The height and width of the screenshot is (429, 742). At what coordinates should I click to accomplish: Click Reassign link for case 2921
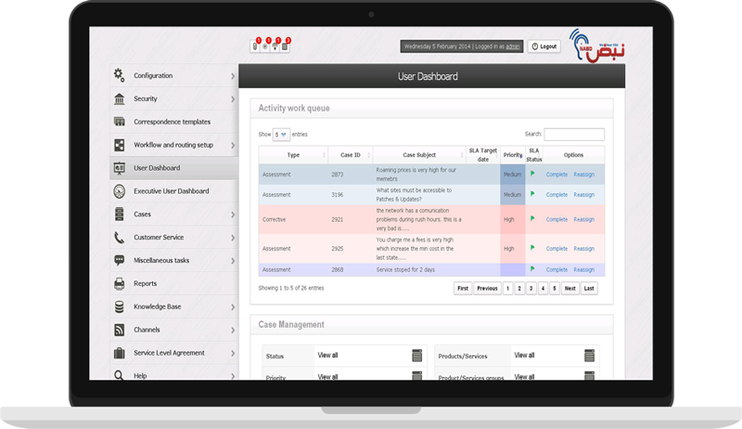click(583, 220)
